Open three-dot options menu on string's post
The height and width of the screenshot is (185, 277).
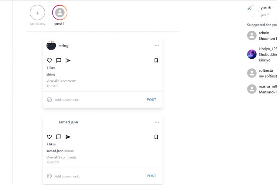pos(157,46)
